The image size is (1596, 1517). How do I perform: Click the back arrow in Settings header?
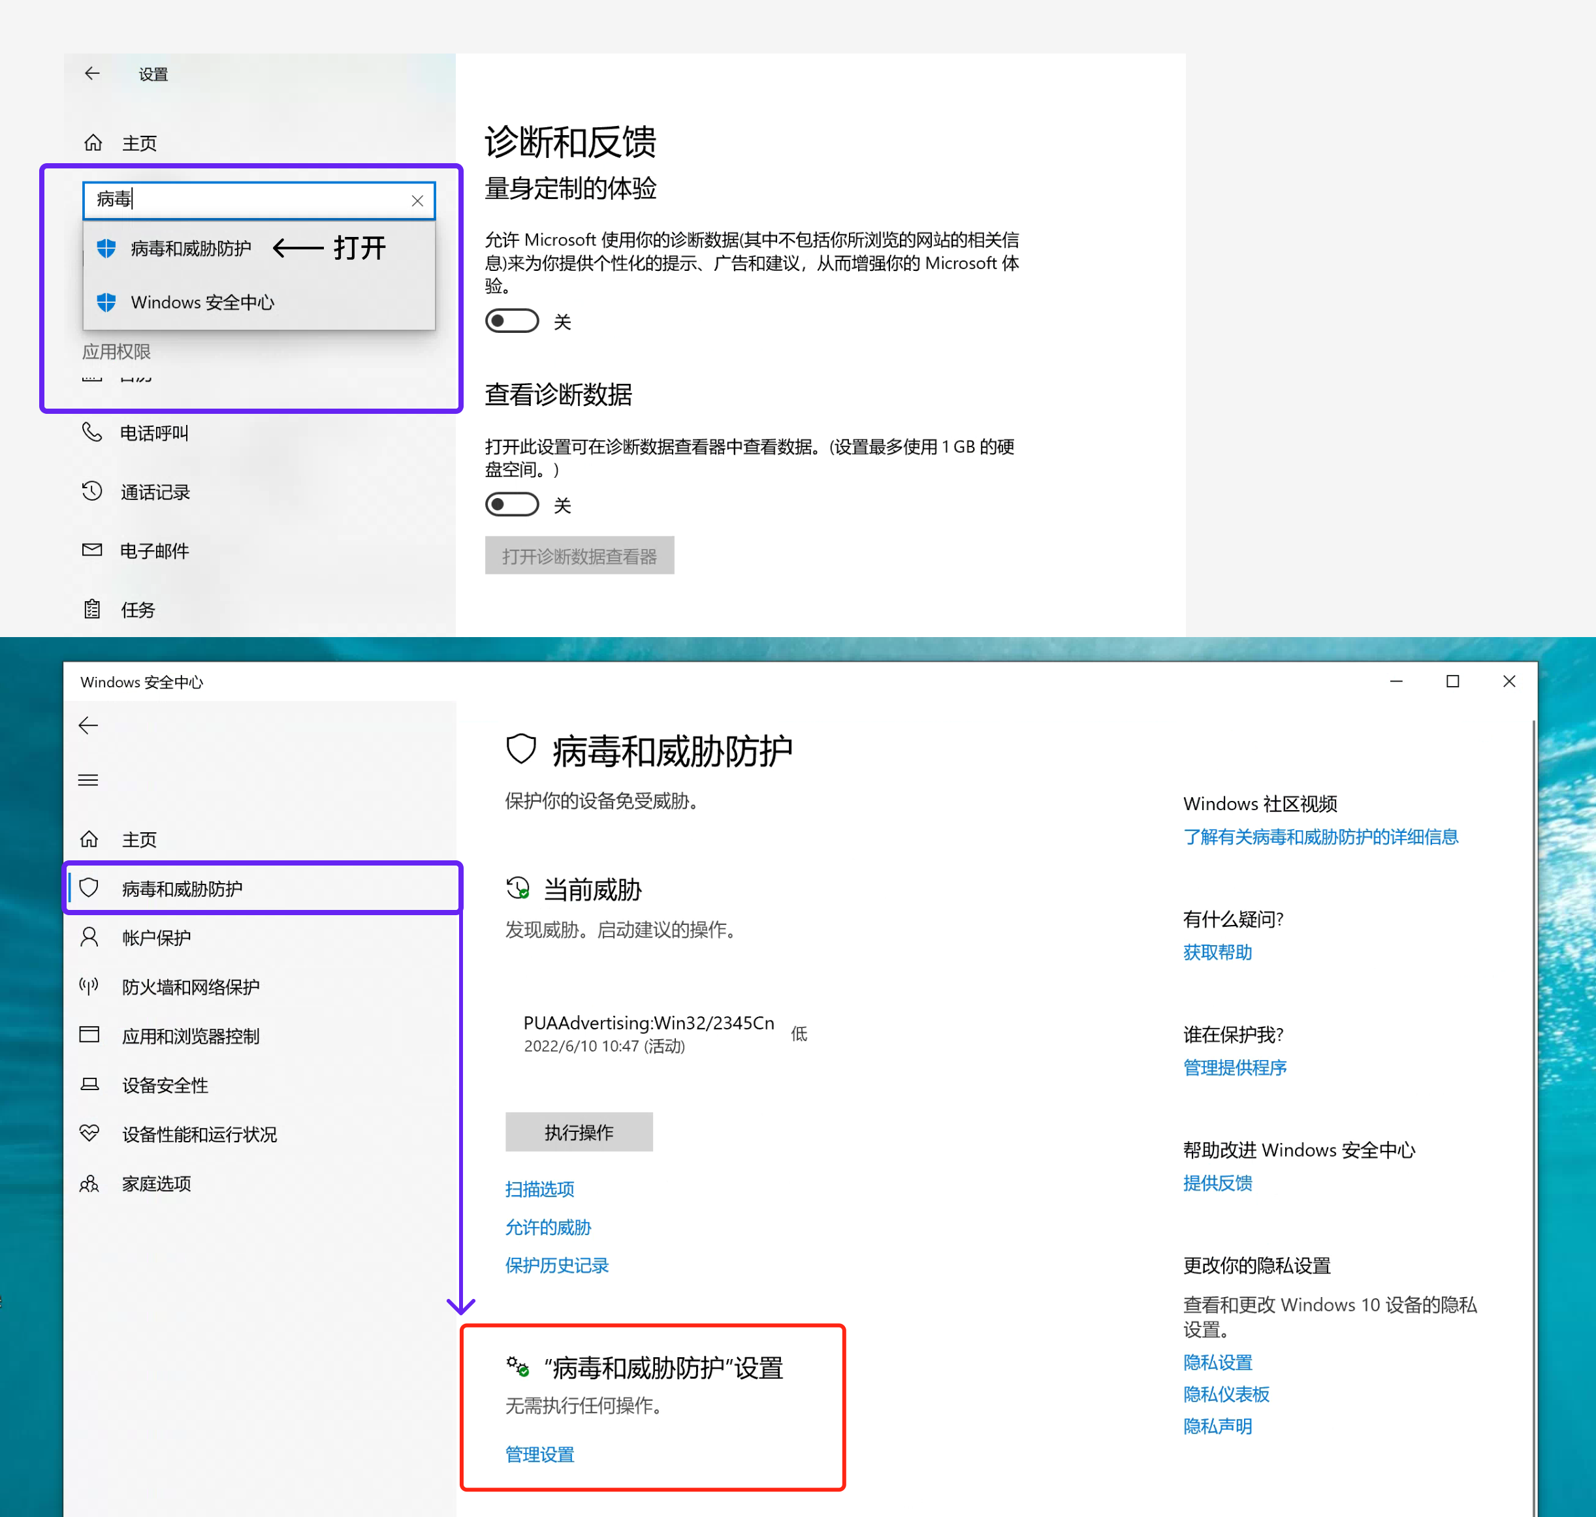(x=92, y=74)
